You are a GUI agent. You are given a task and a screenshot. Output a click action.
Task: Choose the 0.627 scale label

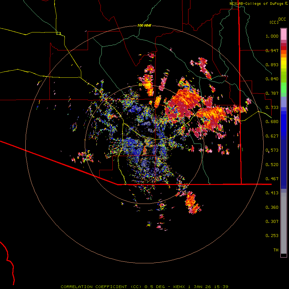(x=272, y=136)
